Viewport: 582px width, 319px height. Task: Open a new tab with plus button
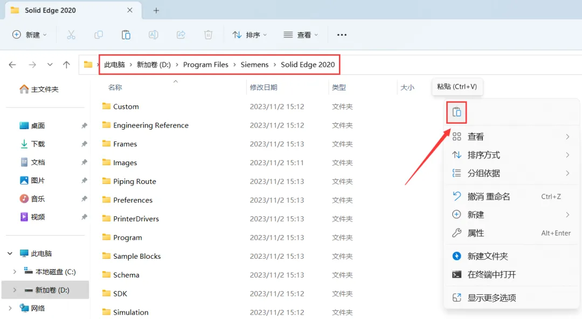pos(156,11)
